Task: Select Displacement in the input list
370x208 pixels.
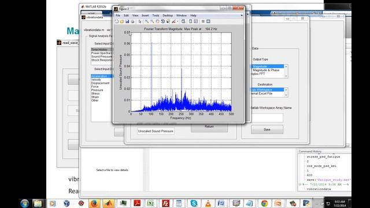Action: (100, 83)
